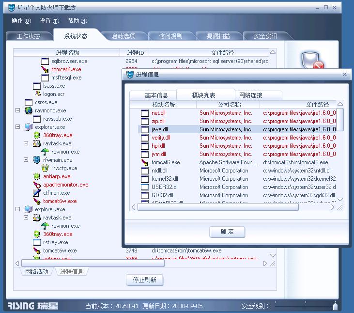Image resolution: width=354 pixels, height=313 pixels.
Task: Click the ctfmon.exe pen icon
Action: coord(37,193)
